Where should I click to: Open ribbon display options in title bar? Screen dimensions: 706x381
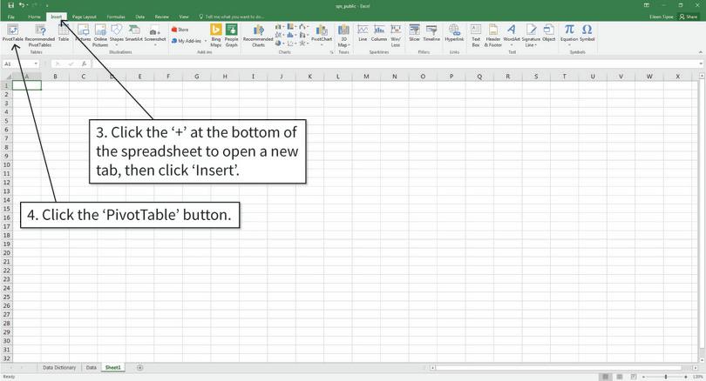pyautogui.click(x=647, y=5)
